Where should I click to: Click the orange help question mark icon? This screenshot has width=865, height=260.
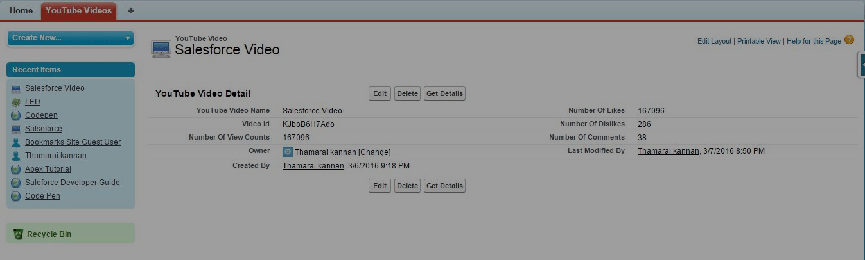click(x=849, y=40)
